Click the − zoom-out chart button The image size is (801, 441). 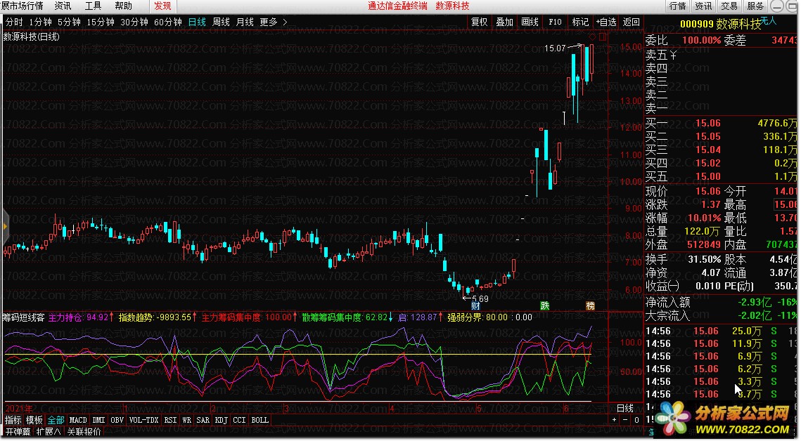(625, 420)
